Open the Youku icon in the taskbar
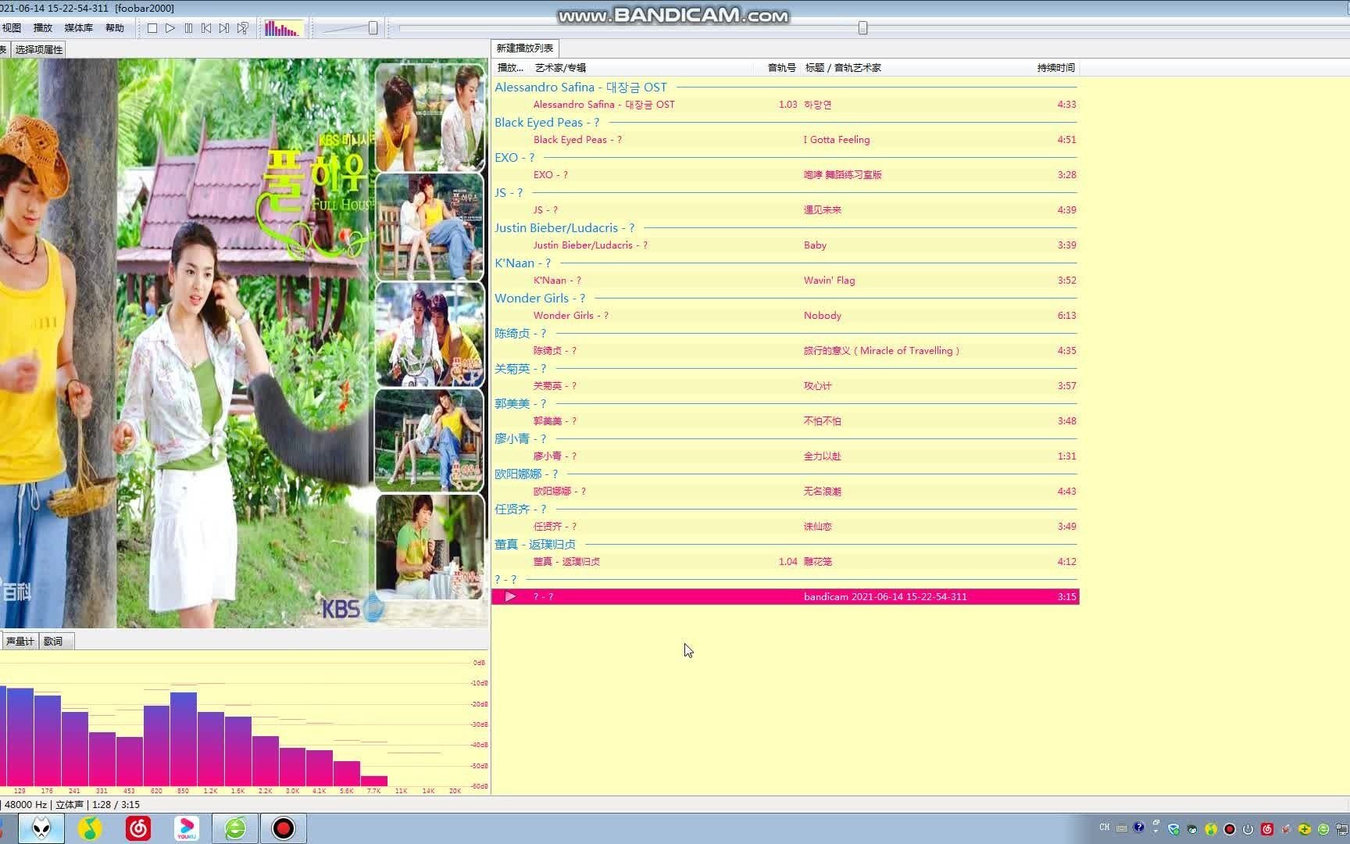Image resolution: width=1350 pixels, height=844 pixels. [x=187, y=828]
